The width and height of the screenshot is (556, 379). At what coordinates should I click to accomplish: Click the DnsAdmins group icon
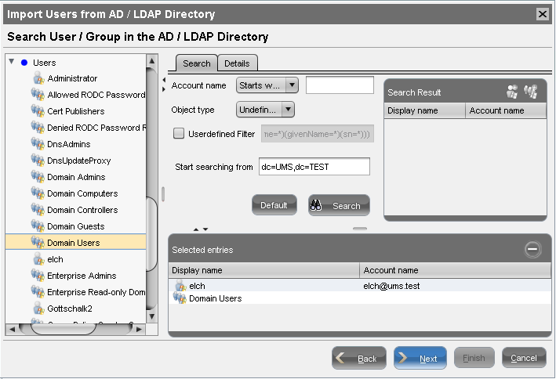click(x=38, y=144)
